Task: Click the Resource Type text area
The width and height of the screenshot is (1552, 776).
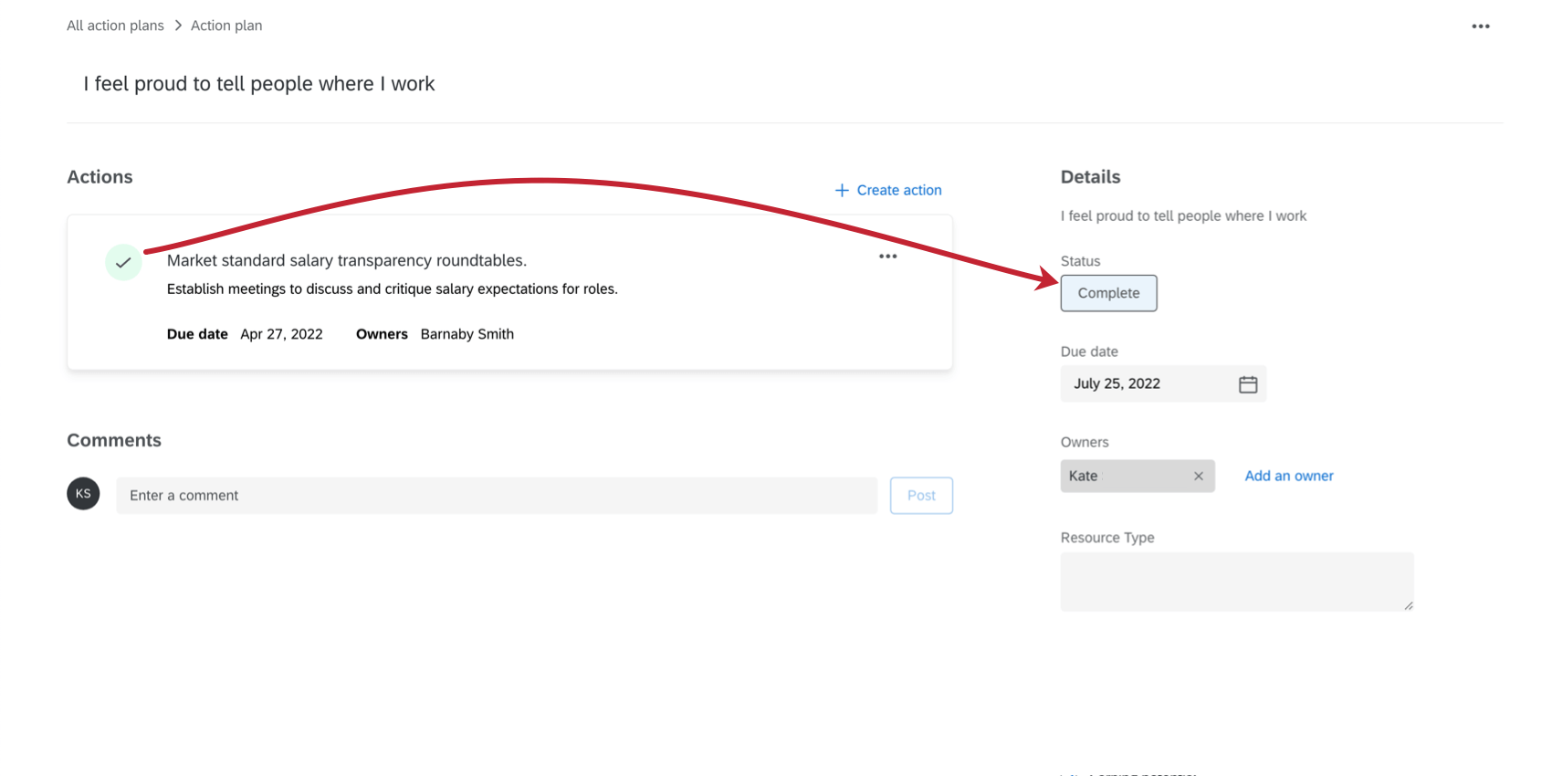Action: 1237,582
